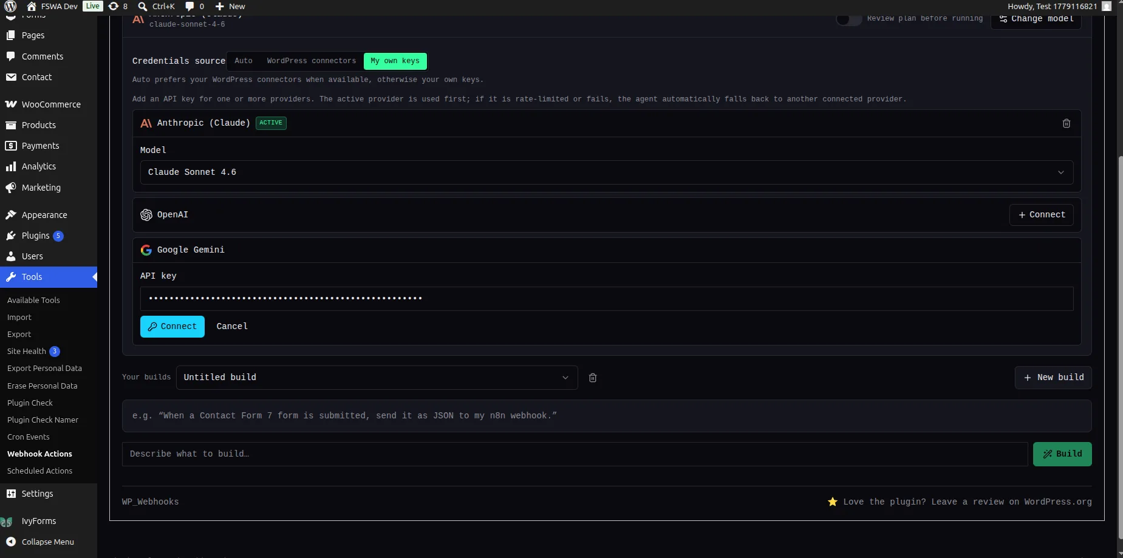Open Erase Personal Data
The image size is (1123, 558).
click(x=43, y=386)
